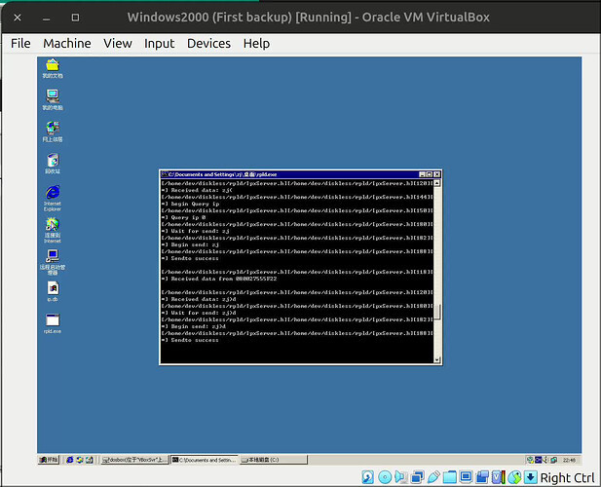Select the rpld.exe desktop icon
The image size is (601, 487).
pyautogui.click(x=53, y=323)
